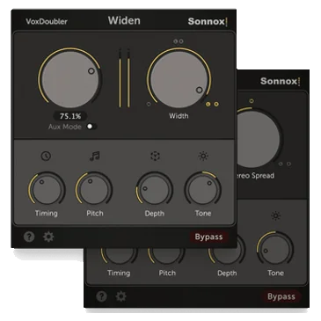Click the dotted circle icon above Depth in Widen
This screenshot has width=321, height=321.
(x=155, y=156)
